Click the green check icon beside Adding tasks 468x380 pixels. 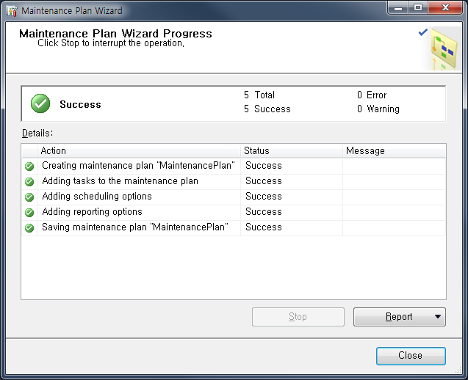coord(29,181)
